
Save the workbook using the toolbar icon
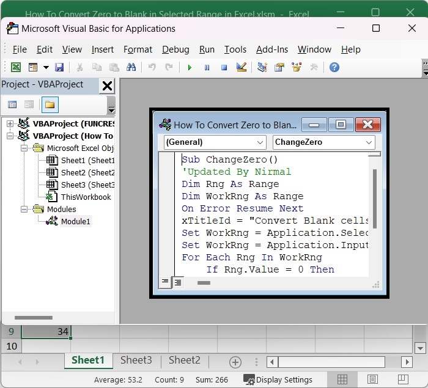tap(59, 67)
